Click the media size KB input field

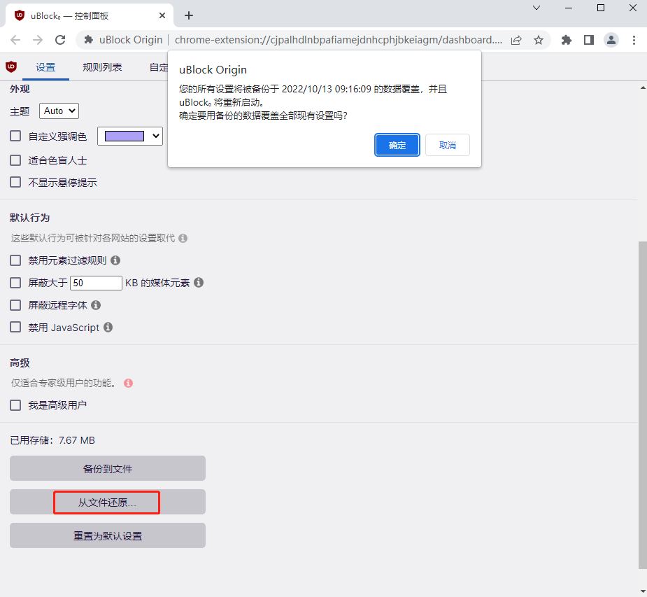coord(97,283)
